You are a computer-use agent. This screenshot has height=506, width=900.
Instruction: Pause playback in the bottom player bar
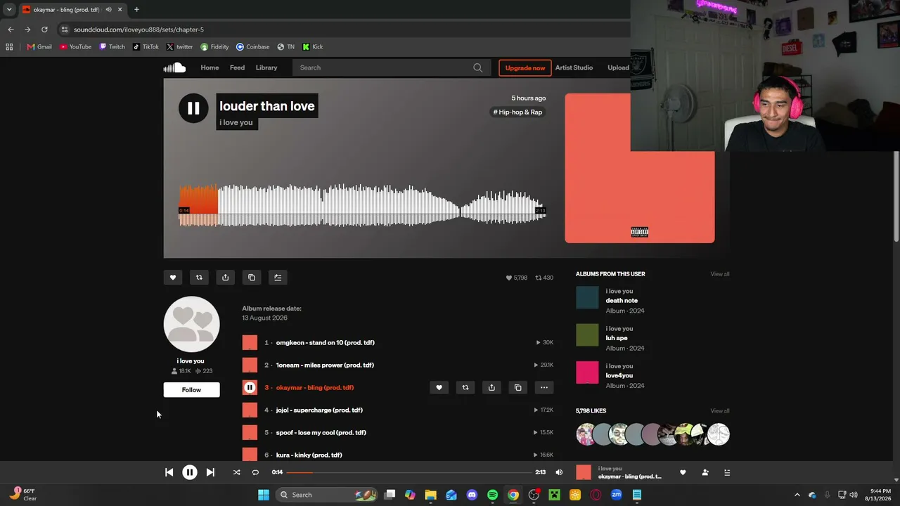190,472
